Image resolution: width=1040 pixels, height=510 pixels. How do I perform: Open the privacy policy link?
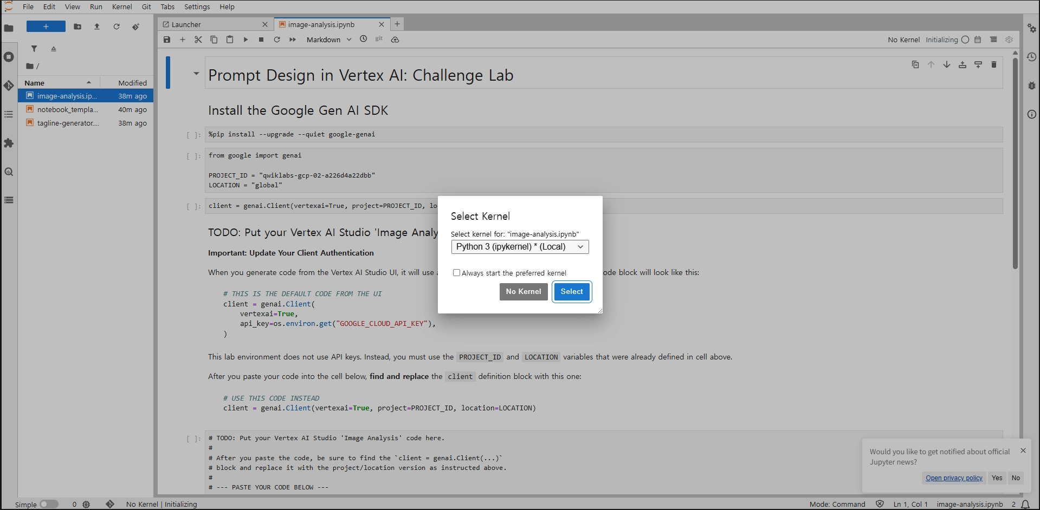pos(954,478)
